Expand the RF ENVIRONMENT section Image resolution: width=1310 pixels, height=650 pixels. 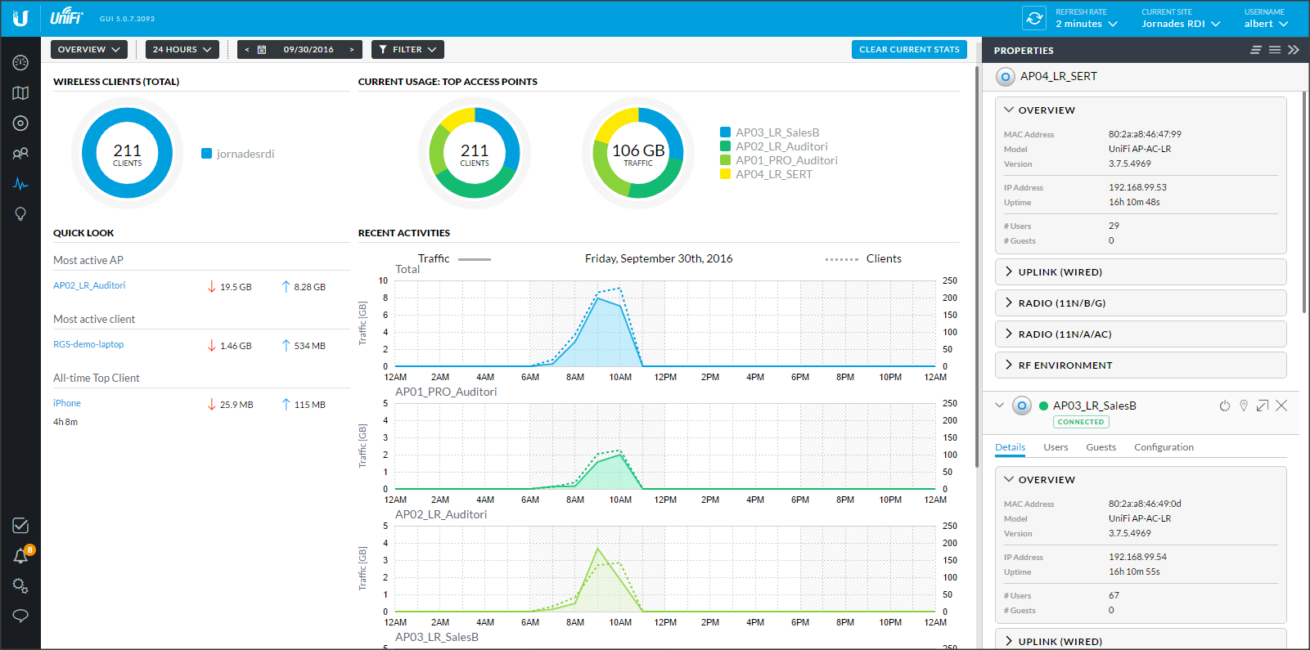[1065, 365]
